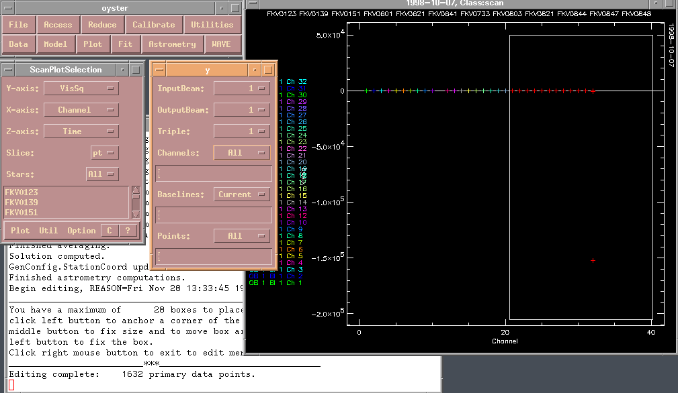Open the window menu of the y window
The height and width of the screenshot is (393, 678).
coord(158,70)
